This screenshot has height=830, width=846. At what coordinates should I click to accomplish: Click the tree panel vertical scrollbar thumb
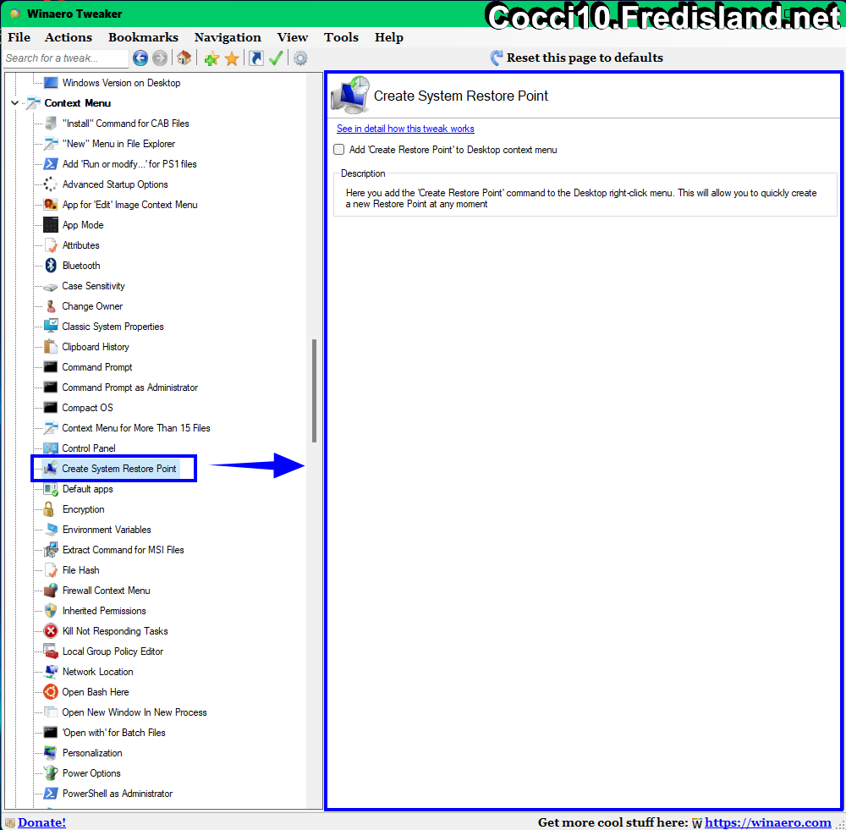pos(314,391)
